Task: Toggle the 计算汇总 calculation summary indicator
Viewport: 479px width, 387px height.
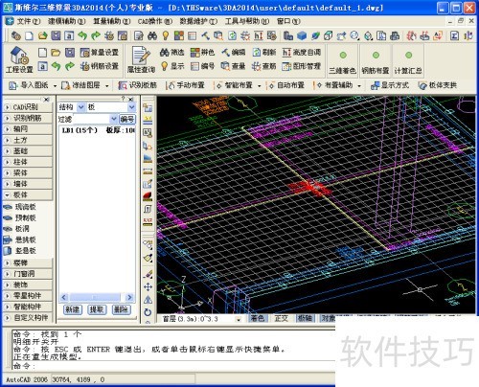Action: click(408, 61)
